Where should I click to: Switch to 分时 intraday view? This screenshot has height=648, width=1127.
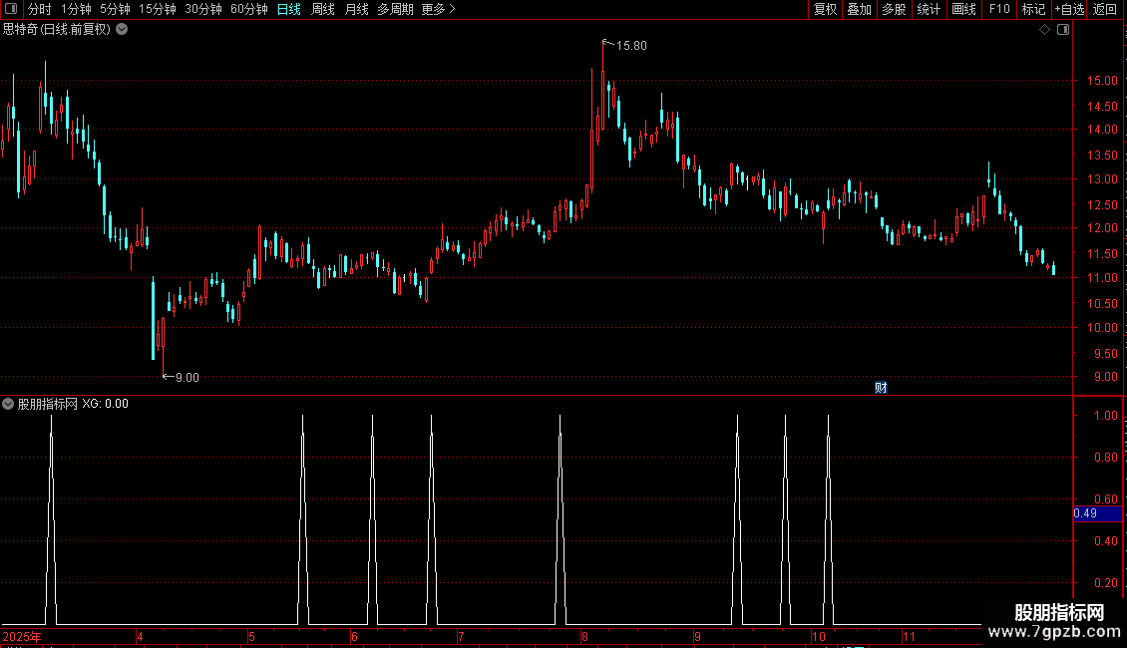[40, 9]
